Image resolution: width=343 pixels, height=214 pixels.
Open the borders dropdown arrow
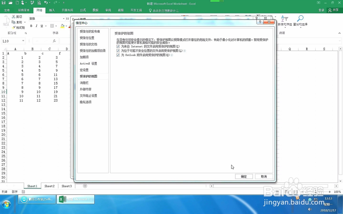(x=56, y=26)
